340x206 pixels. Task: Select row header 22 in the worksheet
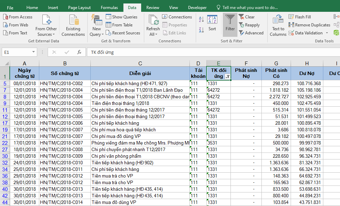4,142
